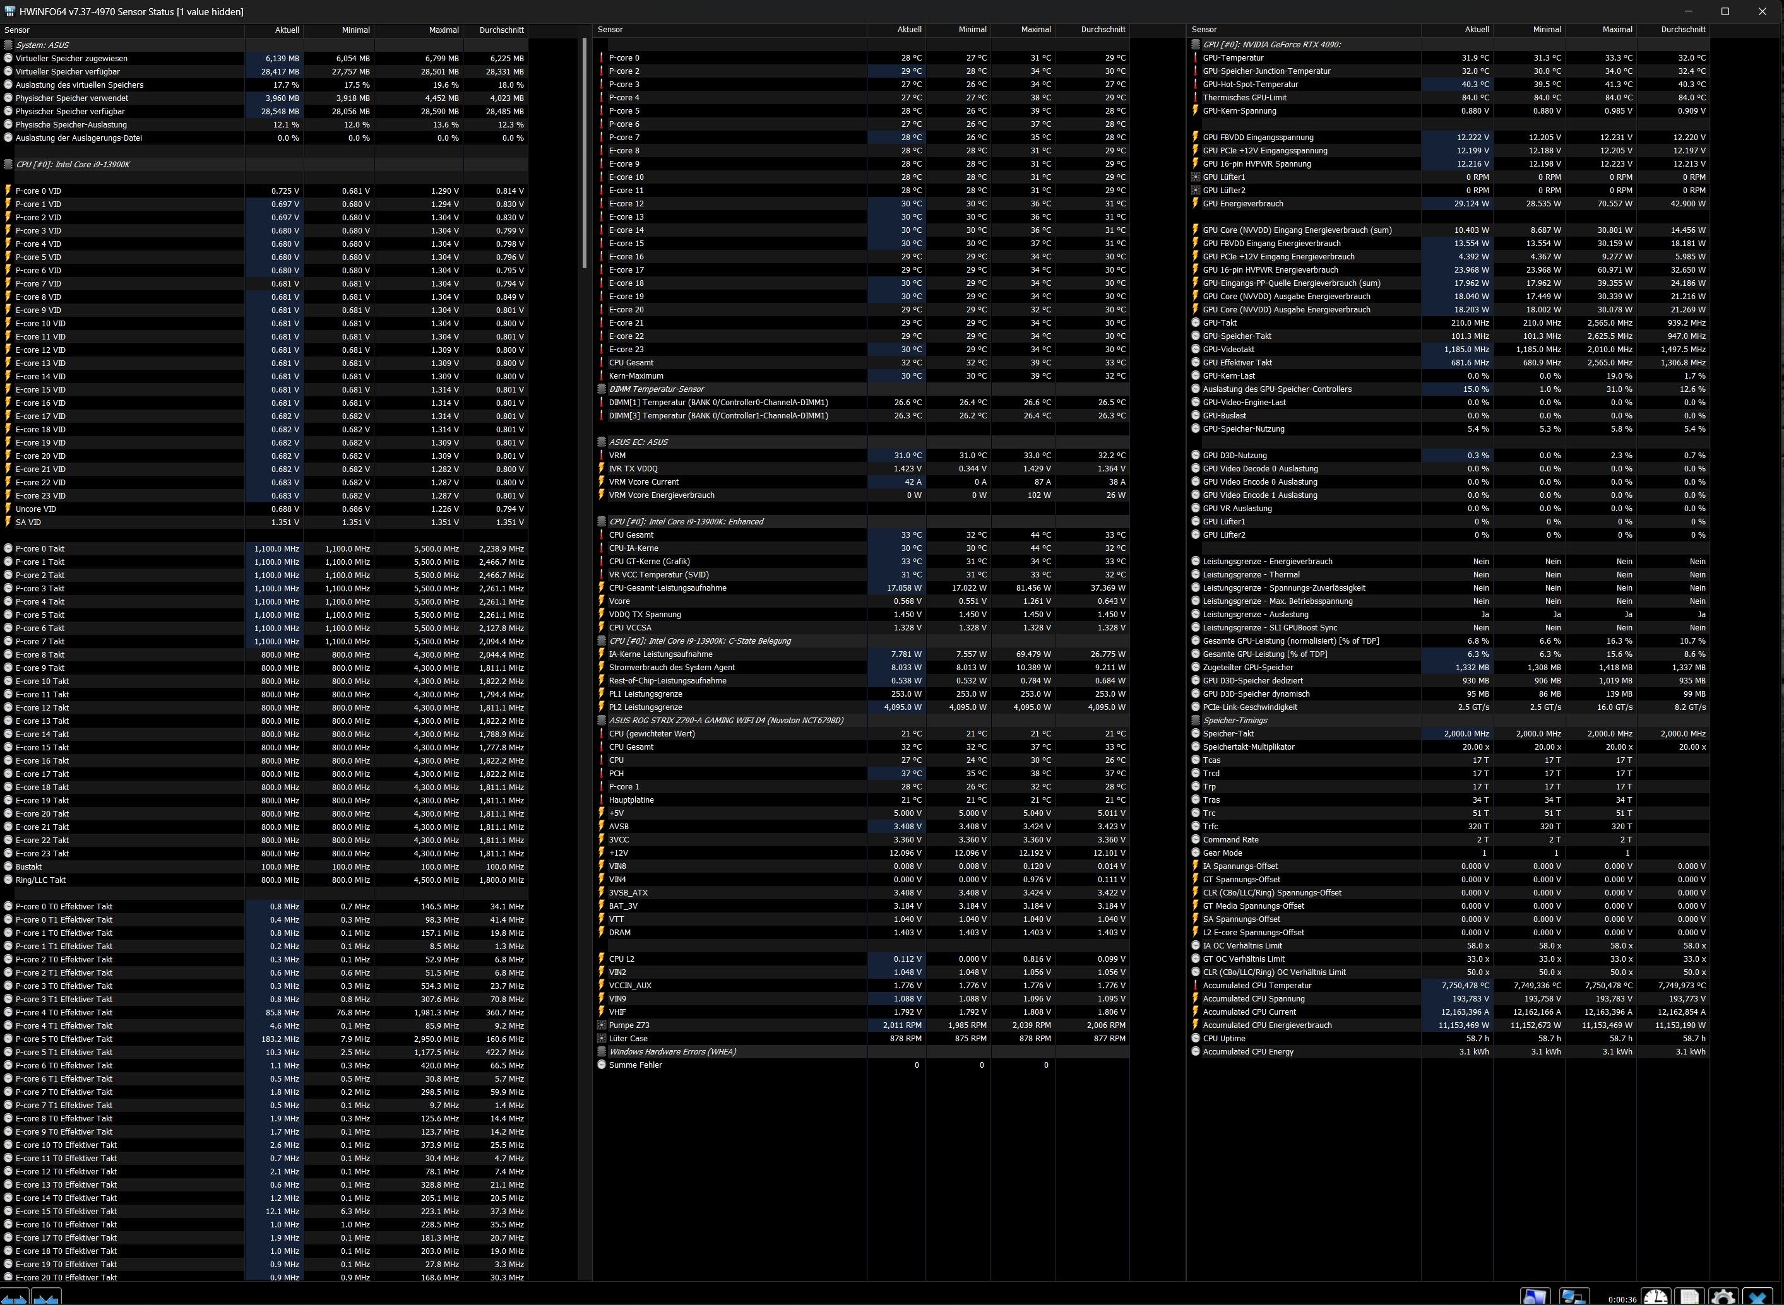Click the Maximal column header in left panel
The height and width of the screenshot is (1305, 1784).
[x=443, y=30]
